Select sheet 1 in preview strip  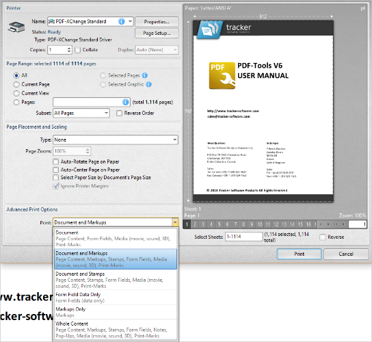[187, 224]
